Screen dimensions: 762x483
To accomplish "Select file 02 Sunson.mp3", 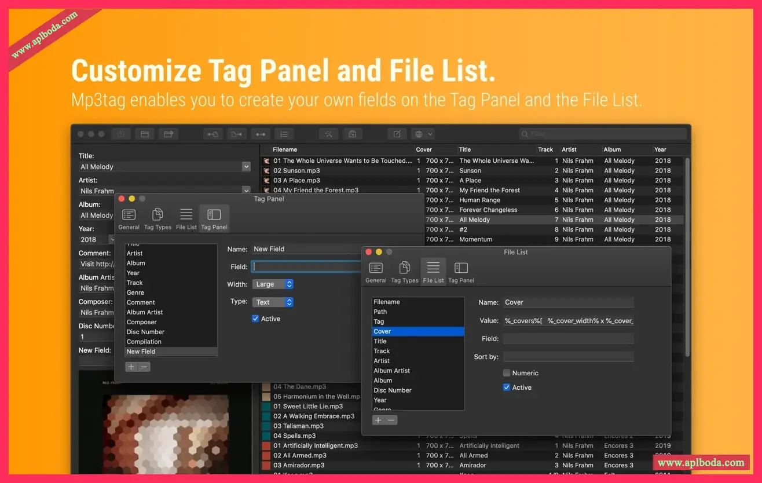I will point(296,171).
